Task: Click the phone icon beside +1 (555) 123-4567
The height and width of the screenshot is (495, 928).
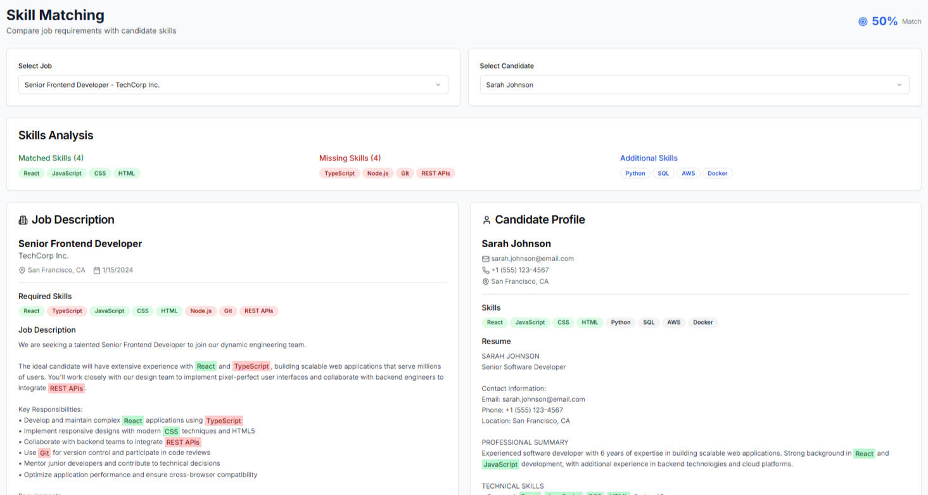Action: tap(486, 270)
